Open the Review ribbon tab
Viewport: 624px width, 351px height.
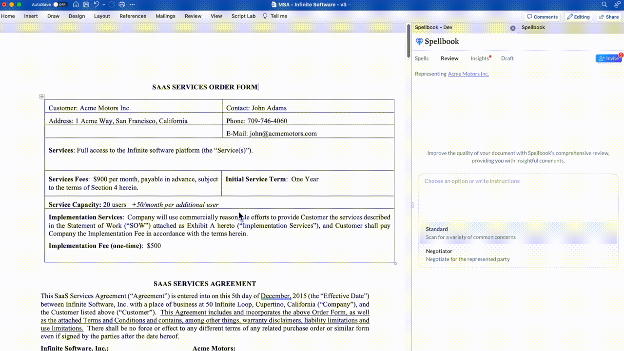[x=193, y=16]
